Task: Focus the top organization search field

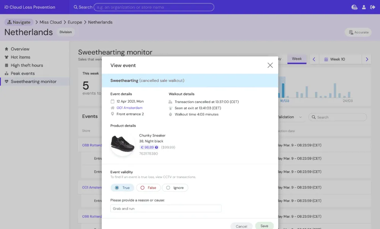Action: [154, 7]
